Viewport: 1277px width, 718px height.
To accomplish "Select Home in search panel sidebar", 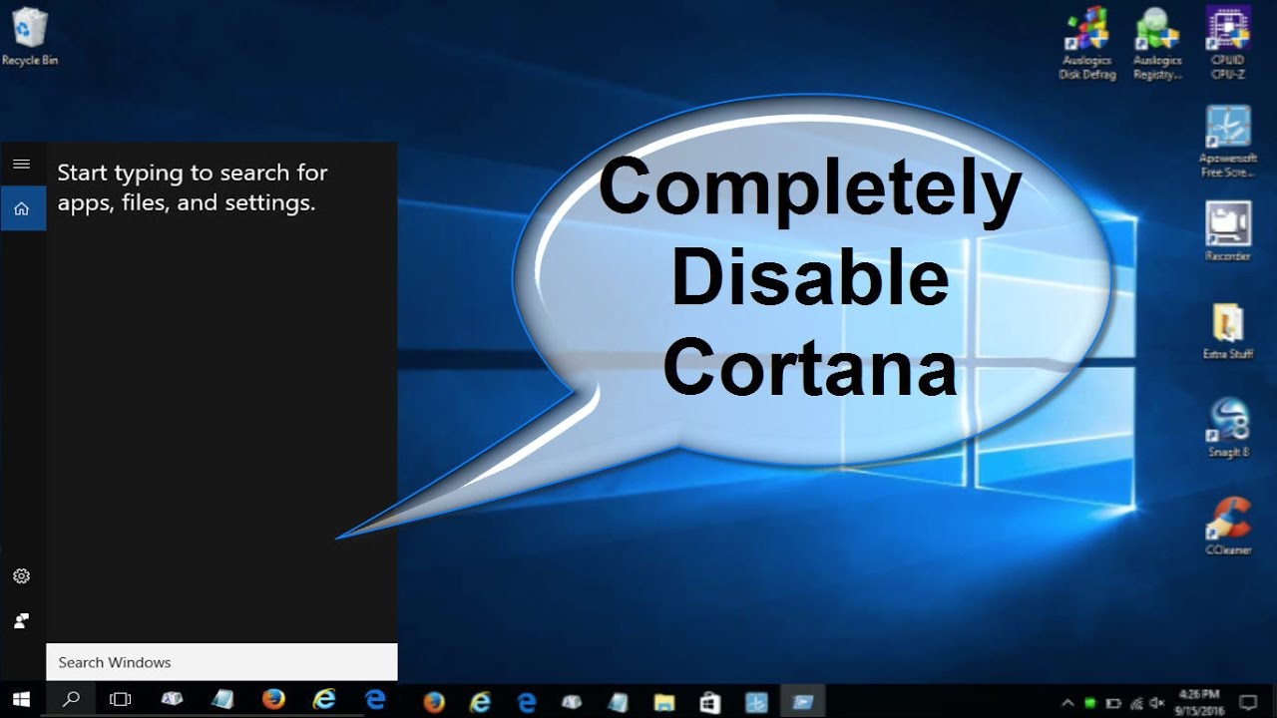I will (22, 208).
